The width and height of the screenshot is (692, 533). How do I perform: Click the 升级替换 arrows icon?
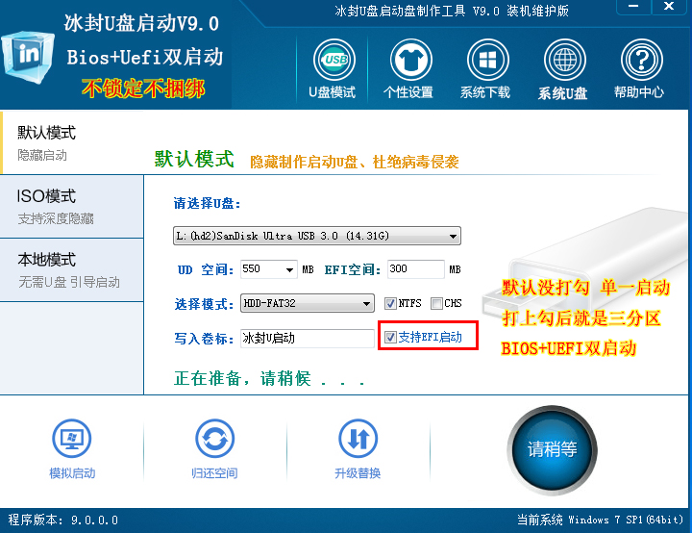pos(358,439)
